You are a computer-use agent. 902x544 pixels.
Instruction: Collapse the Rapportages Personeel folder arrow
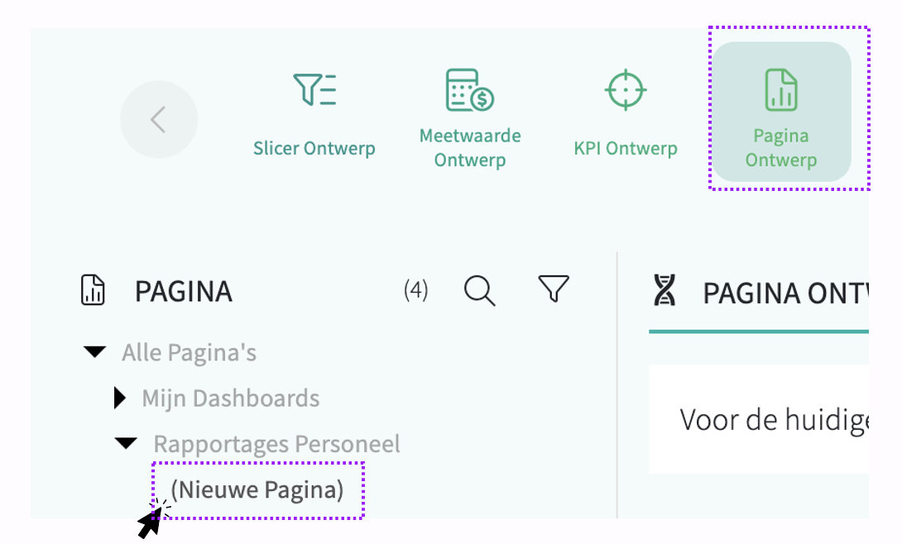[x=126, y=443]
